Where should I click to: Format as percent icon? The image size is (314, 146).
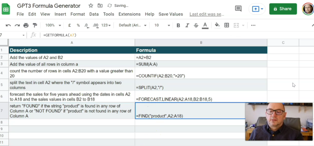78,25
